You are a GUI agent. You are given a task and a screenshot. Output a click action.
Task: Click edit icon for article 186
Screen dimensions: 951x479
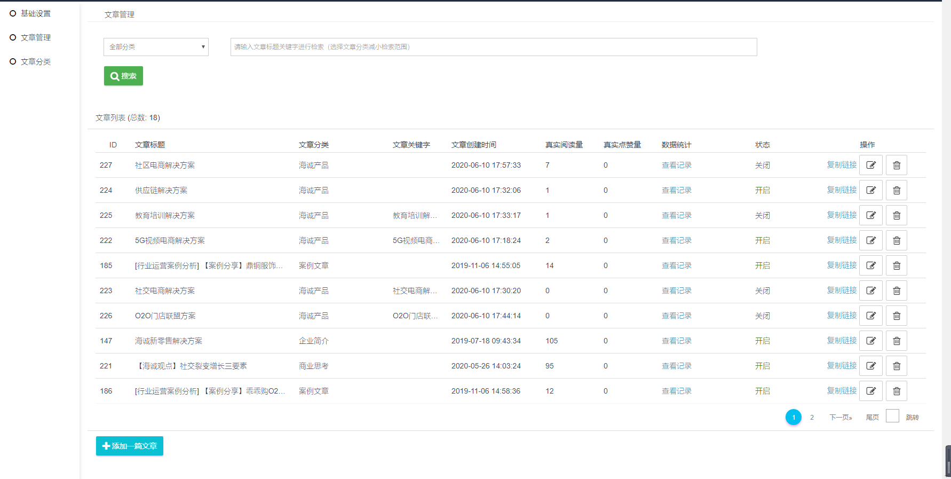[870, 391]
